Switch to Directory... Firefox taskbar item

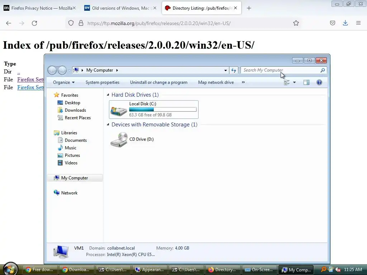click(222, 270)
